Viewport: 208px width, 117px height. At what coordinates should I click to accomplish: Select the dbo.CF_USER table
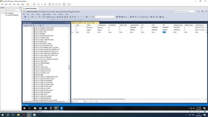coord(39,75)
